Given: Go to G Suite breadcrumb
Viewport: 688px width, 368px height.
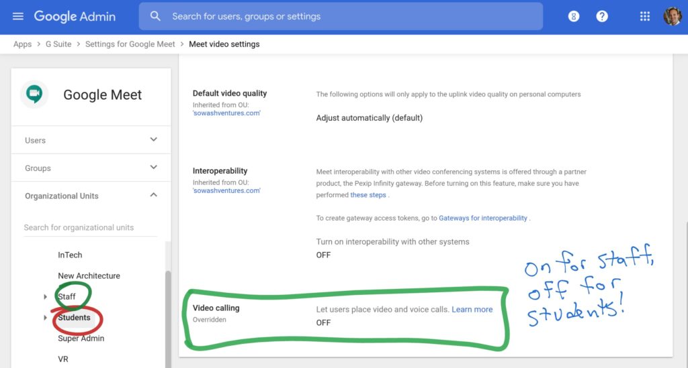Looking at the screenshot, I should (x=58, y=44).
